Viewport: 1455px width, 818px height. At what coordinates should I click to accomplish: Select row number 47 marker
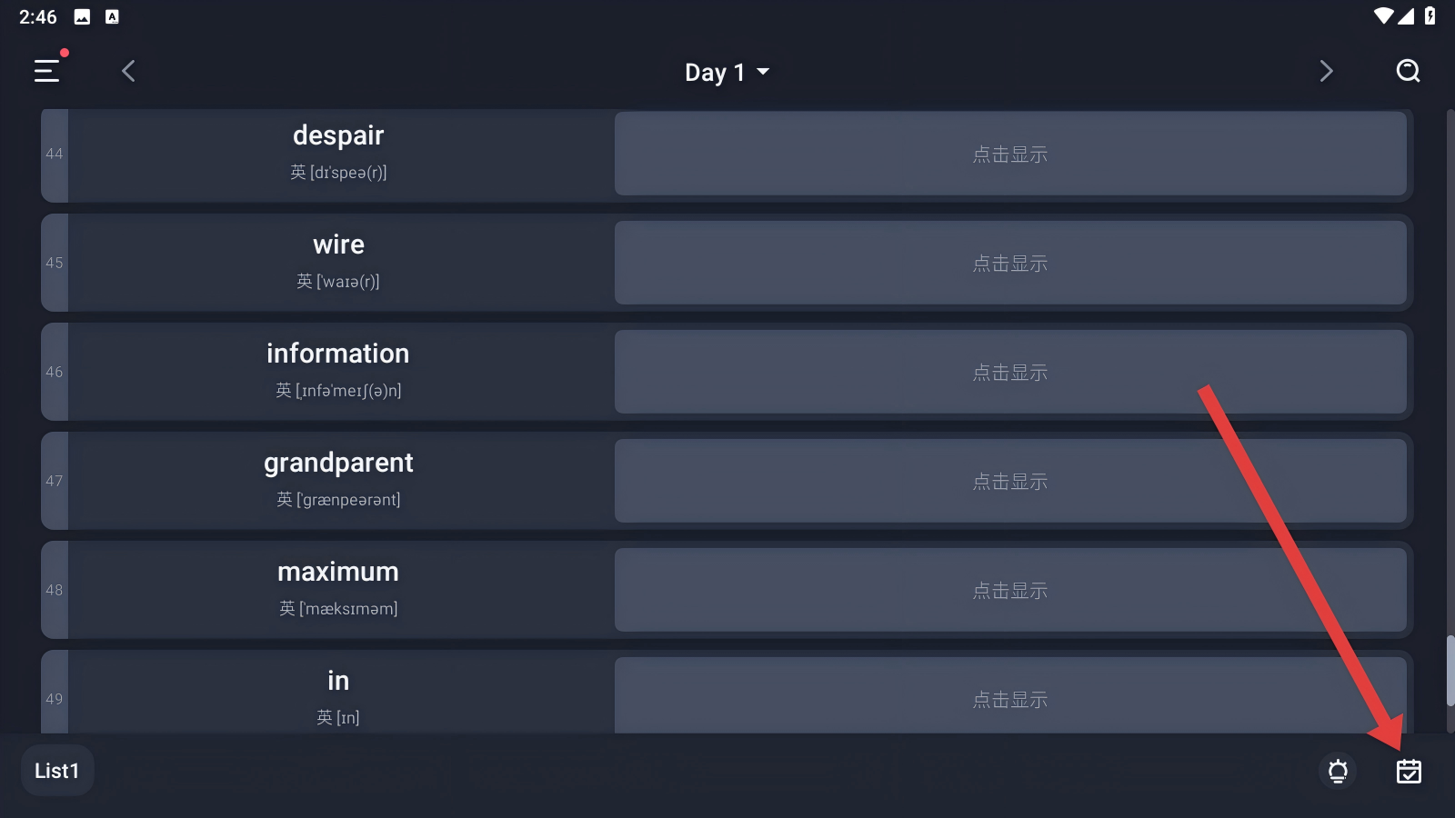tap(55, 481)
